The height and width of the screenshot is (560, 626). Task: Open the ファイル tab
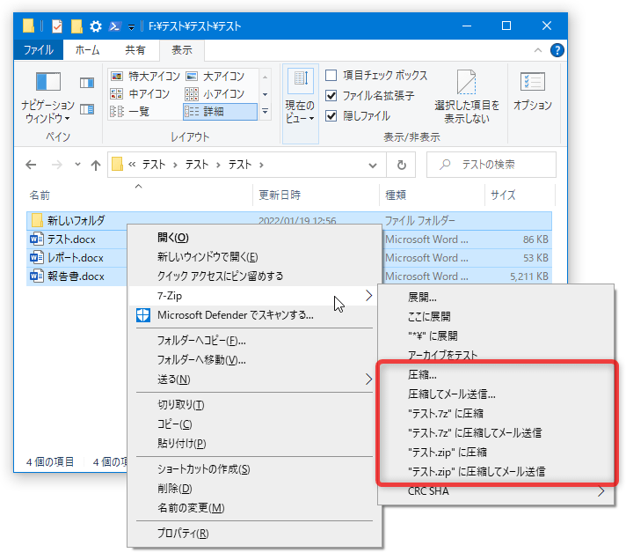pos(39,50)
